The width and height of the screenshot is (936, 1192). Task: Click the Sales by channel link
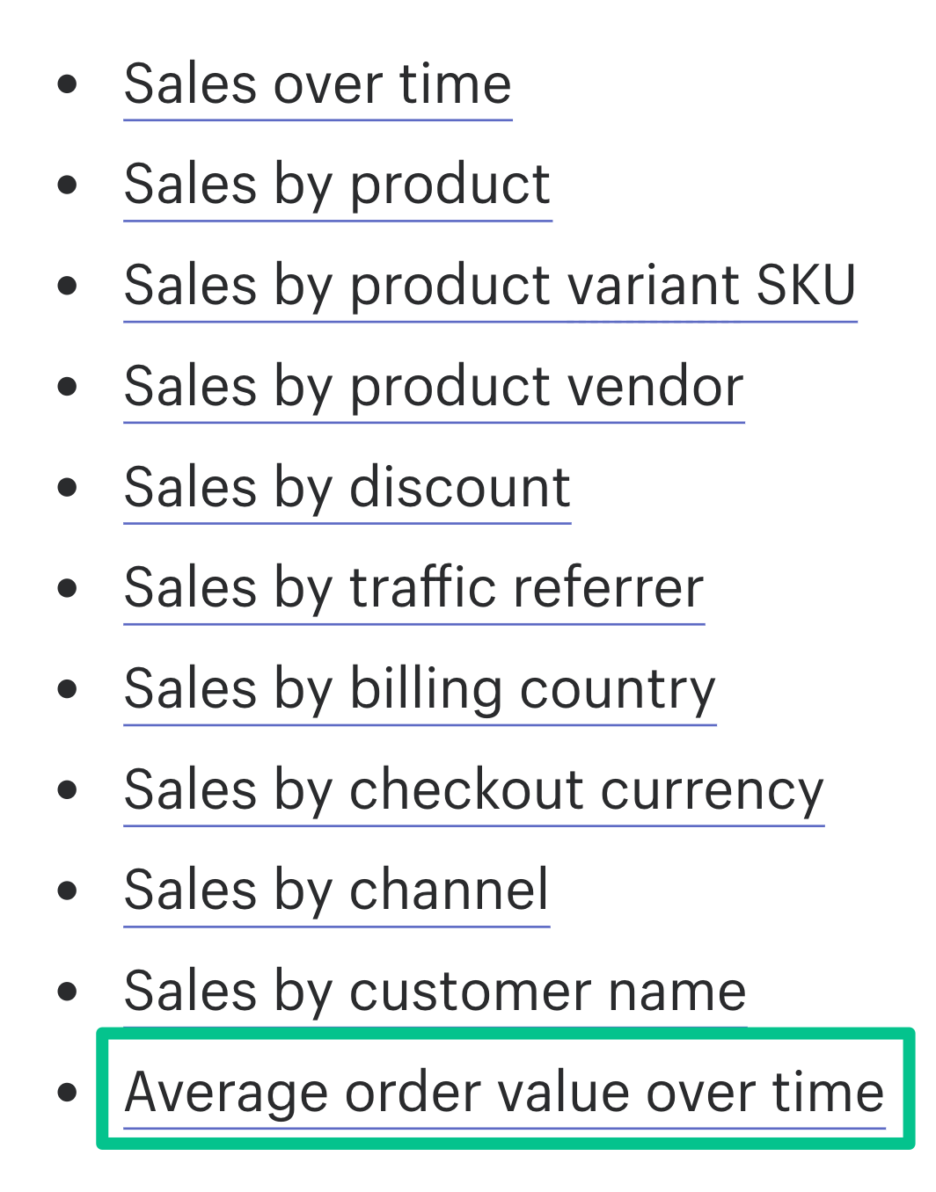pyautogui.click(x=337, y=892)
